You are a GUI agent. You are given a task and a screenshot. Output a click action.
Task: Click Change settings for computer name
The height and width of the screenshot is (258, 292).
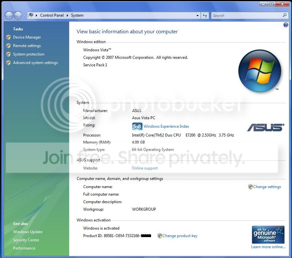point(267,187)
